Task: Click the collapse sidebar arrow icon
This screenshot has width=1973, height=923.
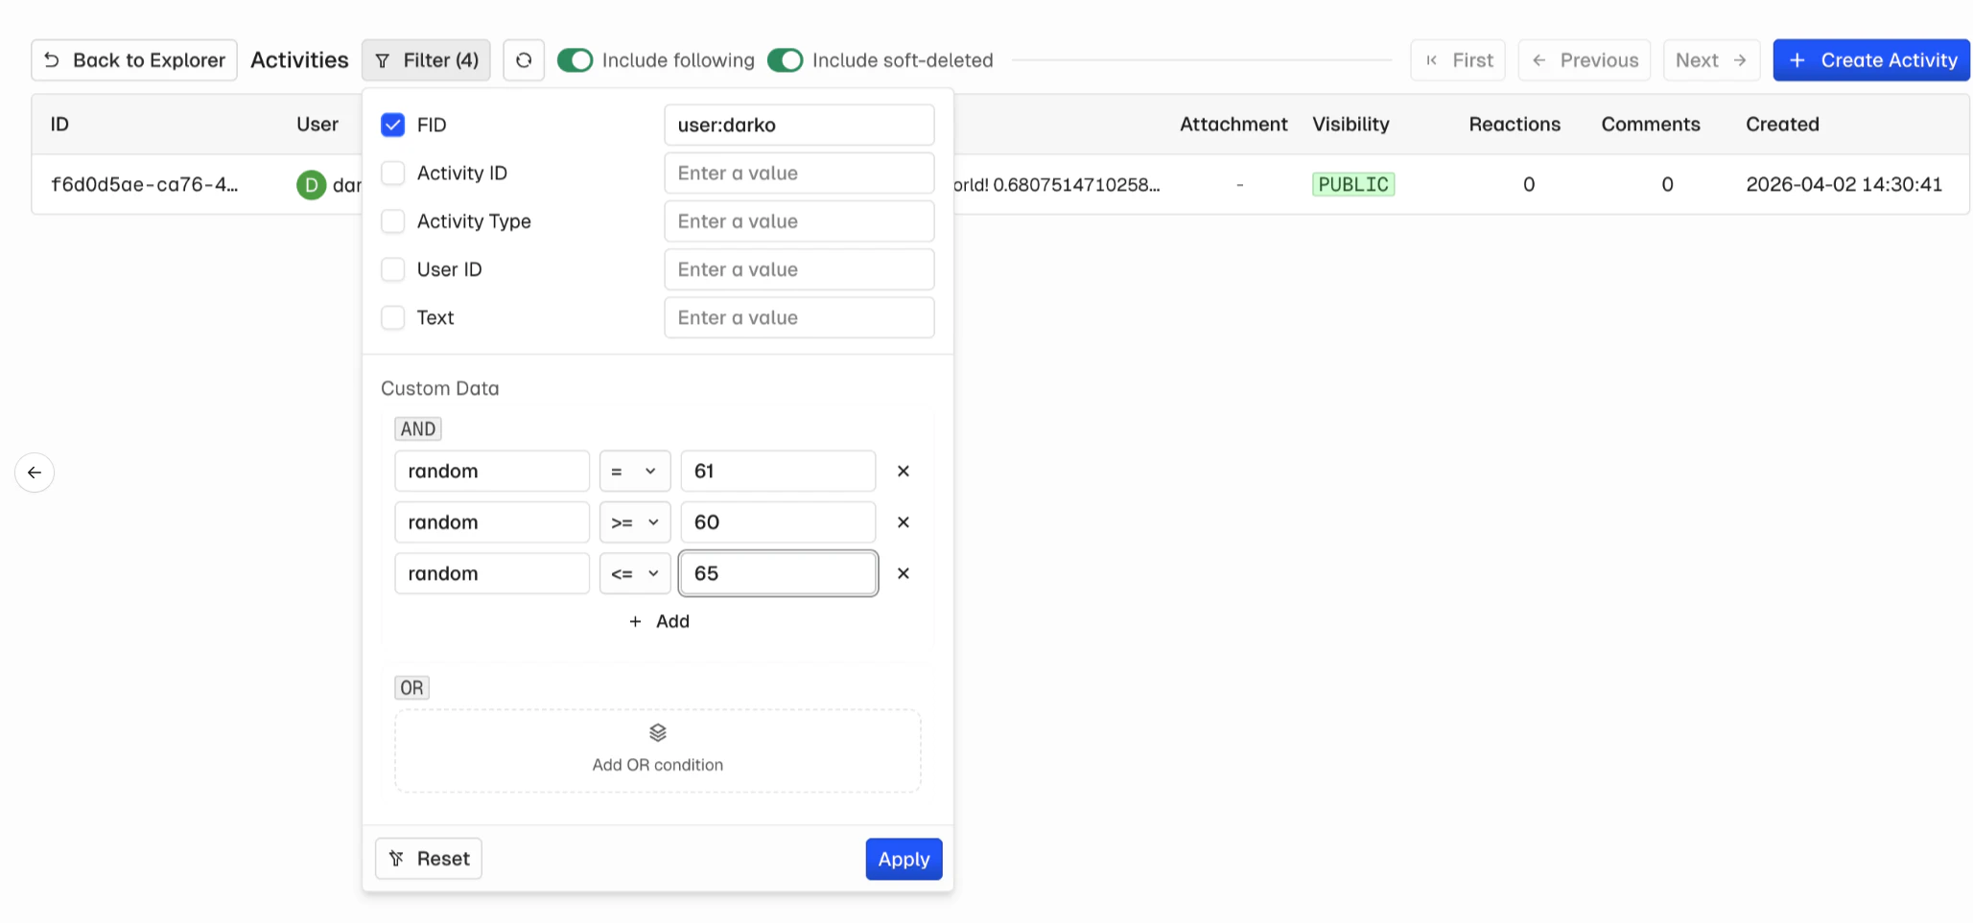Action: click(35, 473)
